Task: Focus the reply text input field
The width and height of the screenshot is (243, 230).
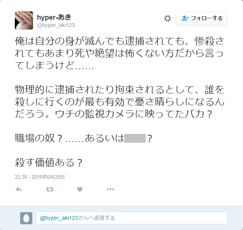Action: (132, 218)
